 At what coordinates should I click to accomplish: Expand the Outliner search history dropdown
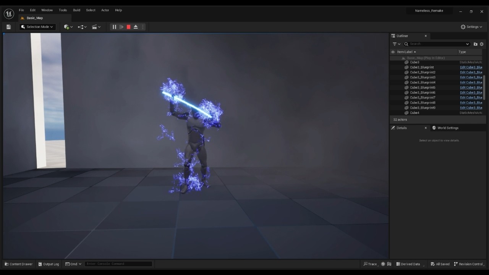pyautogui.click(x=467, y=44)
